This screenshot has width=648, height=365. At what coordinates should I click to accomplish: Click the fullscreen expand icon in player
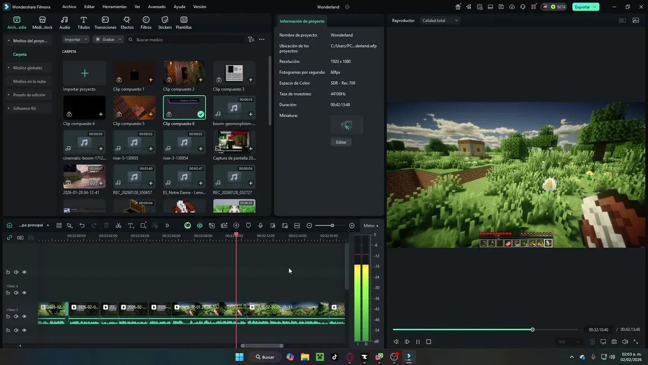pyautogui.click(x=636, y=342)
